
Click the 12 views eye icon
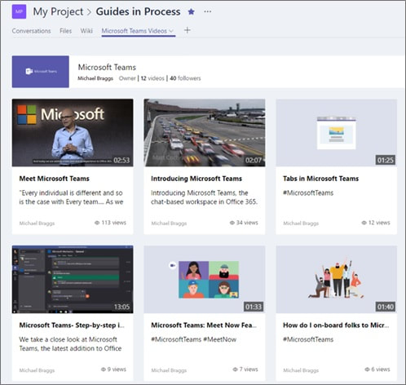364,223
